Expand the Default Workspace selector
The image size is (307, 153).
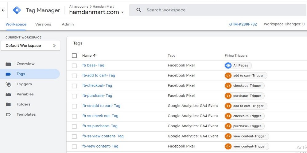pyautogui.click(x=30, y=46)
